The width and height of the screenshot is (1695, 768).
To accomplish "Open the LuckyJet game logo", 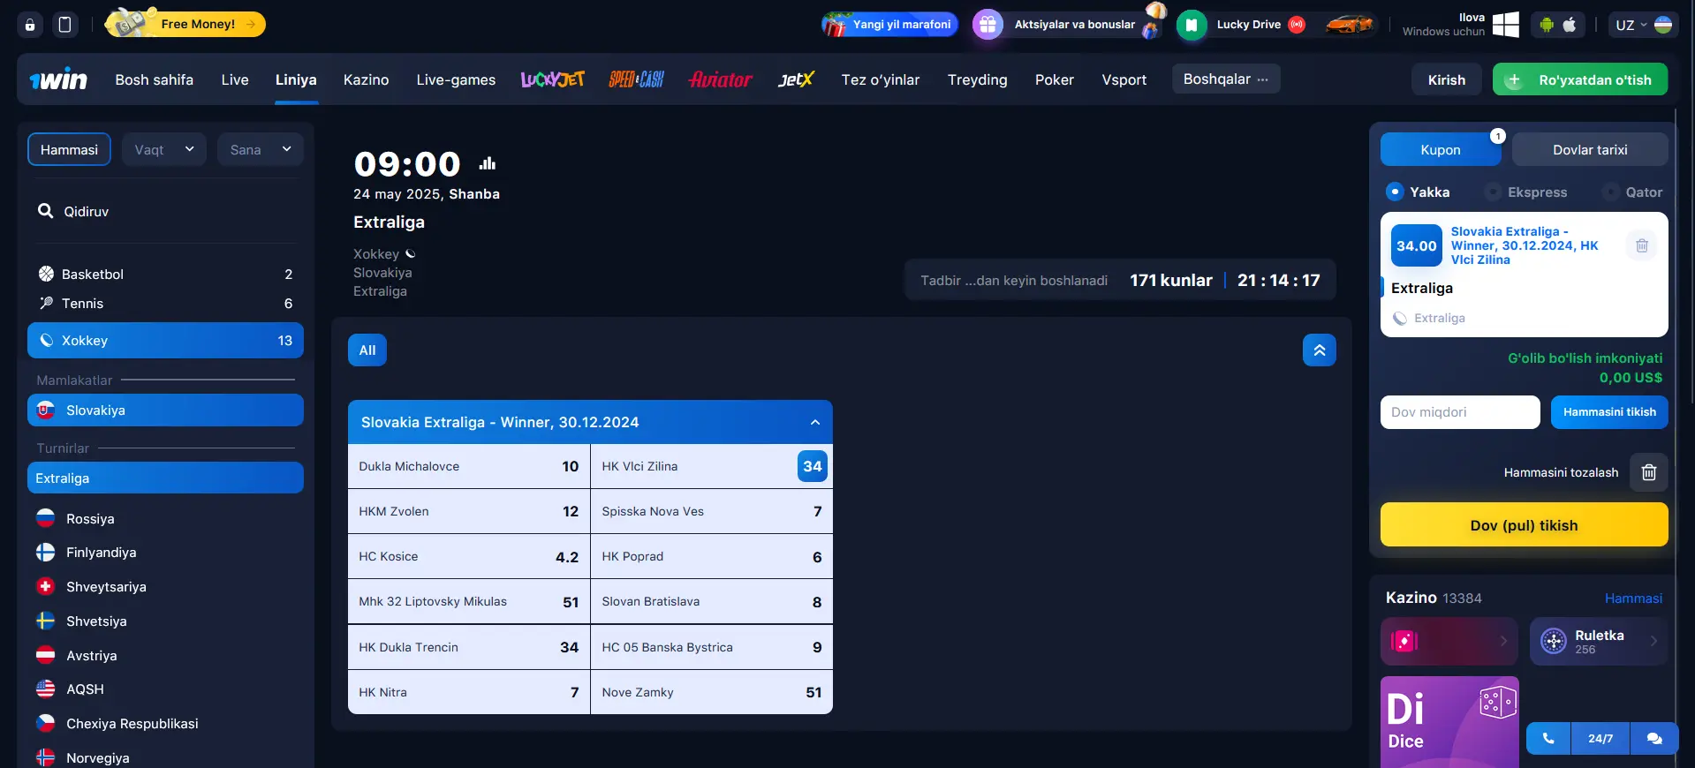I will (x=553, y=79).
